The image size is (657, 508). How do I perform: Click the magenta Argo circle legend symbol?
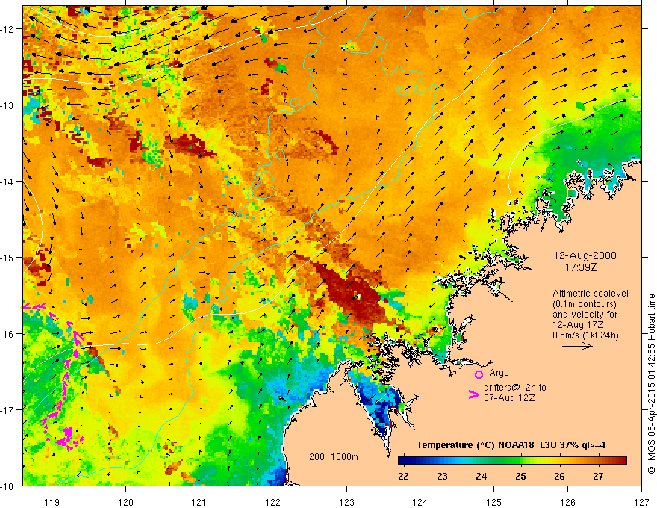click(479, 374)
